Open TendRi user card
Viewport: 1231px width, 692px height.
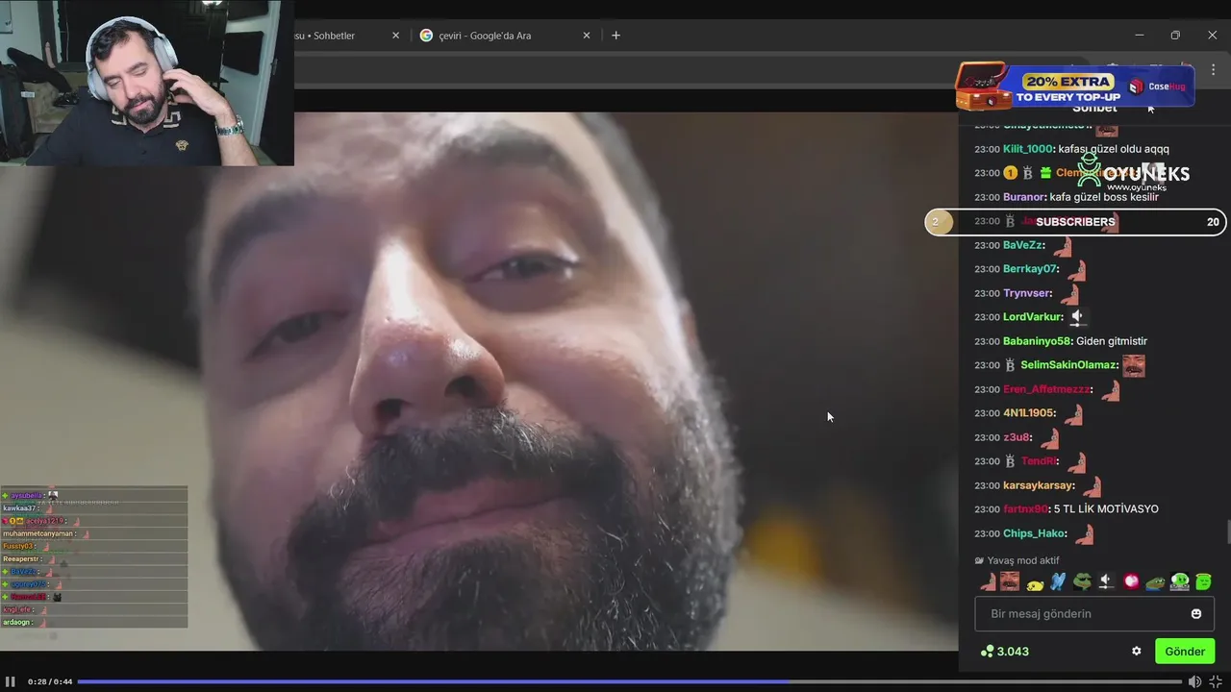pos(1039,461)
